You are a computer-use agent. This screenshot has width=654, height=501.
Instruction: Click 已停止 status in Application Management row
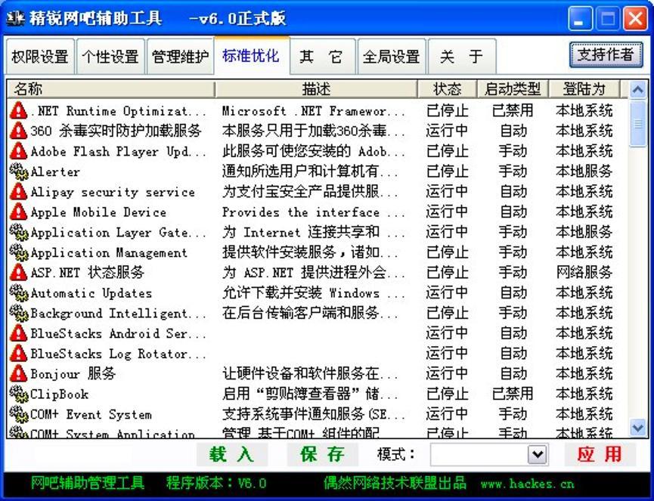pyautogui.click(x=447, y=252)
